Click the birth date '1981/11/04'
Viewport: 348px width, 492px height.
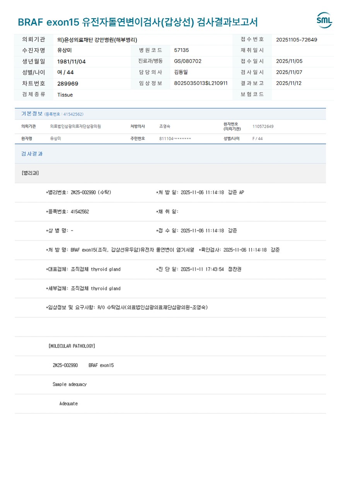click(72, 62)
